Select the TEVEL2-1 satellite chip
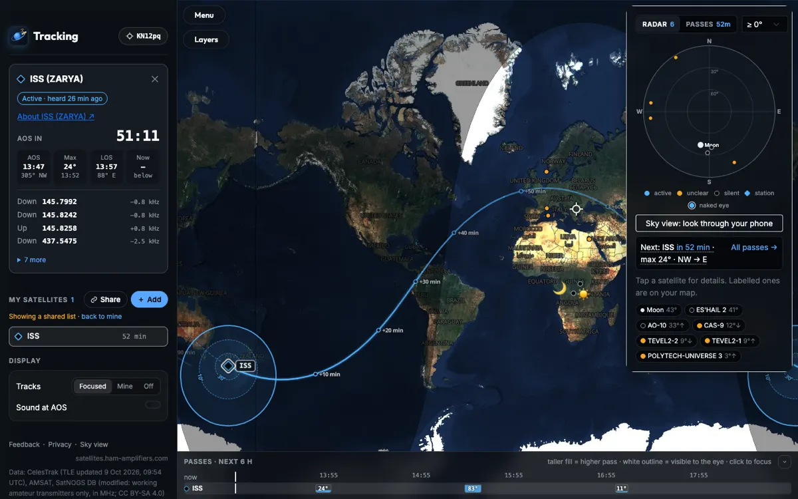 pyautogui.click(x=730, y=341)
